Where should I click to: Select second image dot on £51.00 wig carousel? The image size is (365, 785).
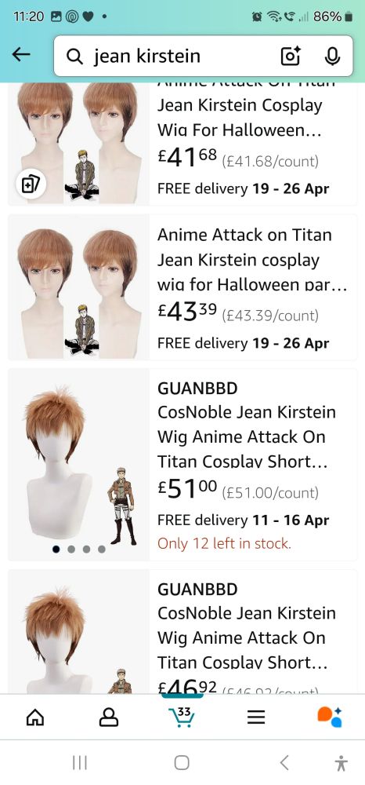(x=71, y=549)
